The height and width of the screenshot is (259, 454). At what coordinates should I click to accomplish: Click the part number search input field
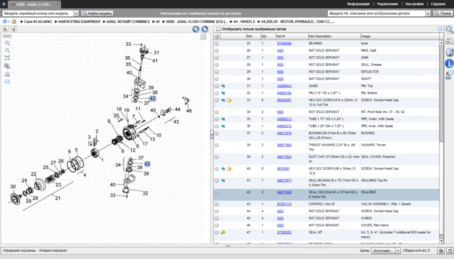pyautogui.click(x=377, y=13)
